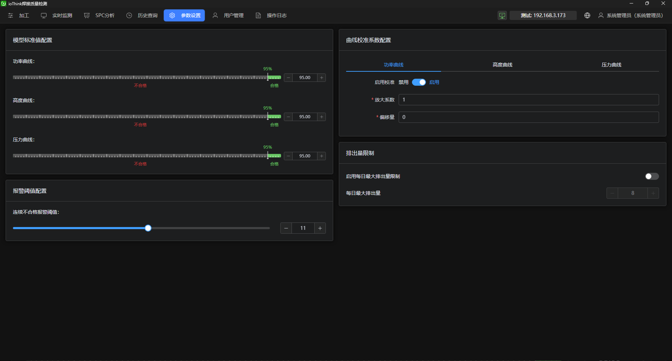Increase the 高度曲线 standard value with plus

(322, 117)
